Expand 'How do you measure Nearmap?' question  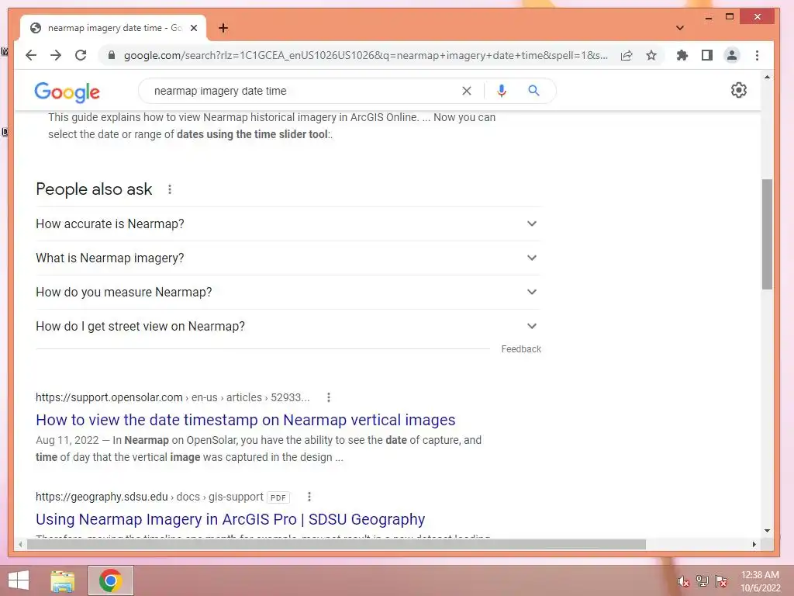pos(288,292)
